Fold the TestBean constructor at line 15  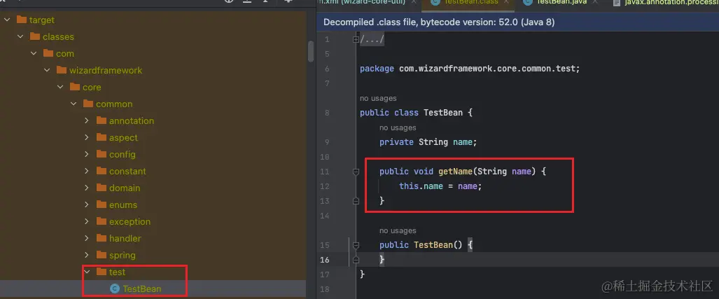tap(356, 245)
